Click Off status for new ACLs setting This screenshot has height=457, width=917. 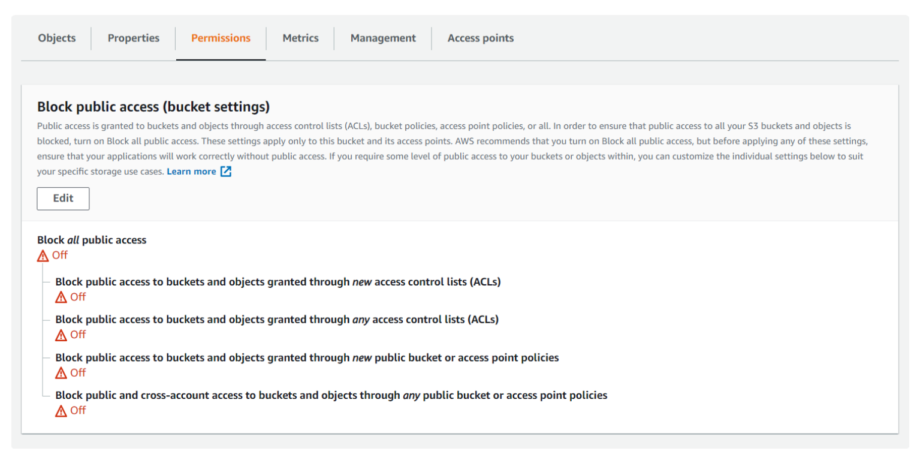(78, 297)
